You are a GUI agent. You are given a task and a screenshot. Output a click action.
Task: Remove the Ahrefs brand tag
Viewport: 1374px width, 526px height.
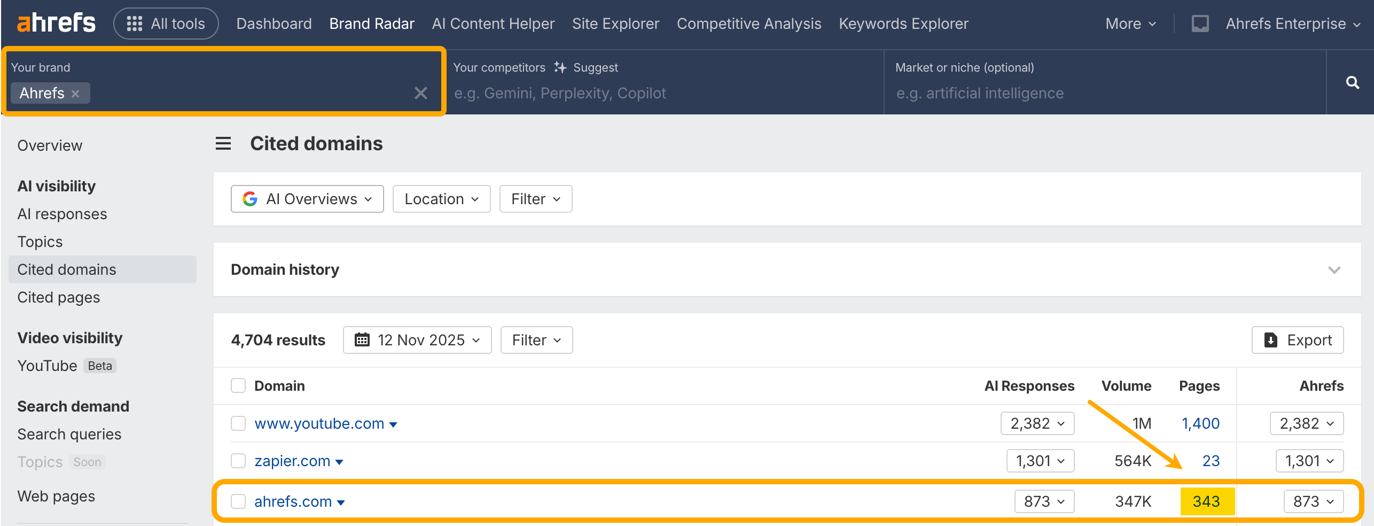[76, 94]
